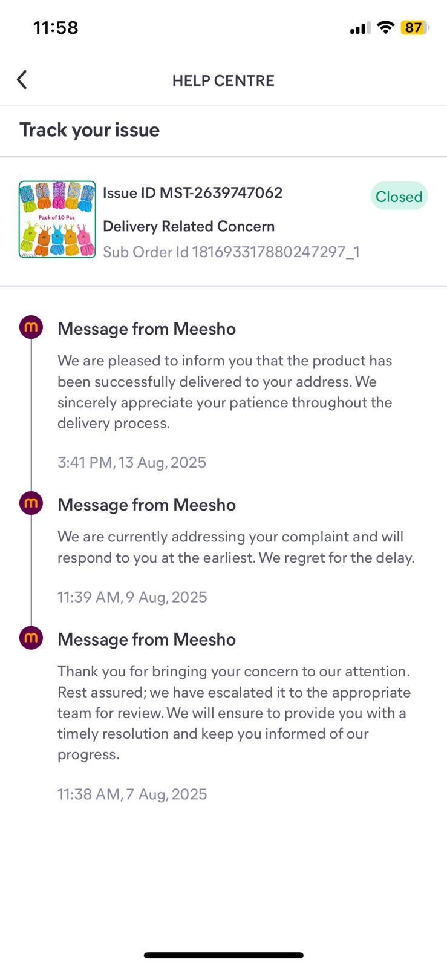Image resolution: width=447 pixels, height=968 pixels.
Task: Tap the Closed status badge
Action: 399,196
